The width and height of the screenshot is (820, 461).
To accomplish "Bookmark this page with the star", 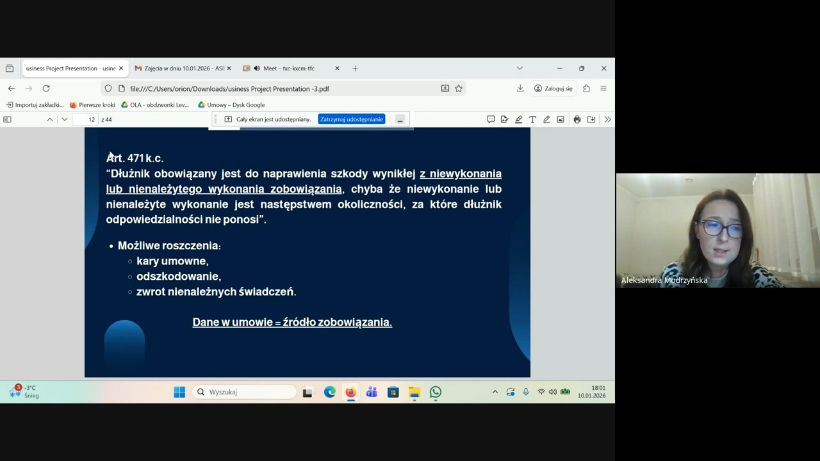I will coord(459,88).
